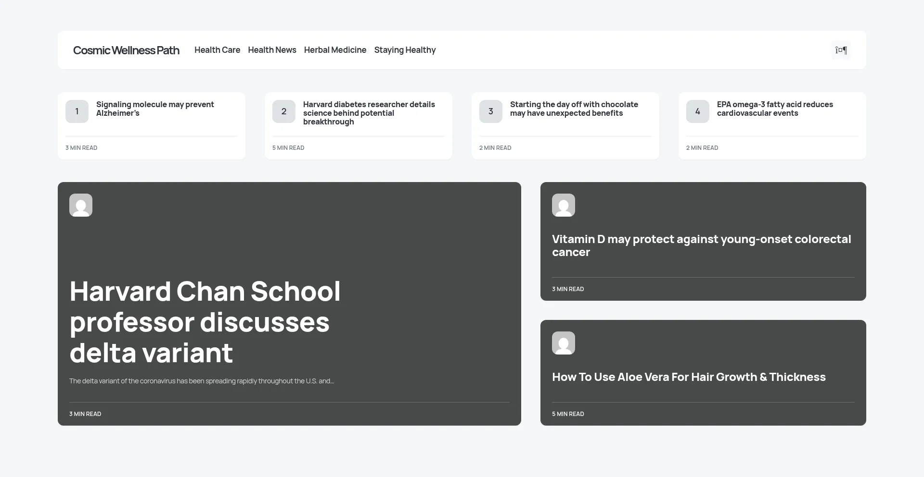
Task: Open EPA omega-3 fatty acid article
Action: click(x=774, y=109)
